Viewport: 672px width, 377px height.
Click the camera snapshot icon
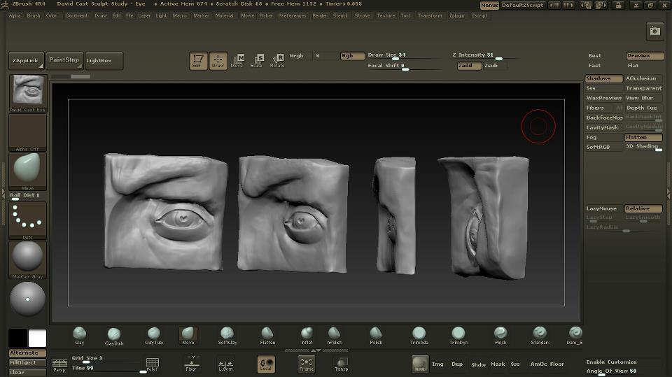(x=655, y=31)
